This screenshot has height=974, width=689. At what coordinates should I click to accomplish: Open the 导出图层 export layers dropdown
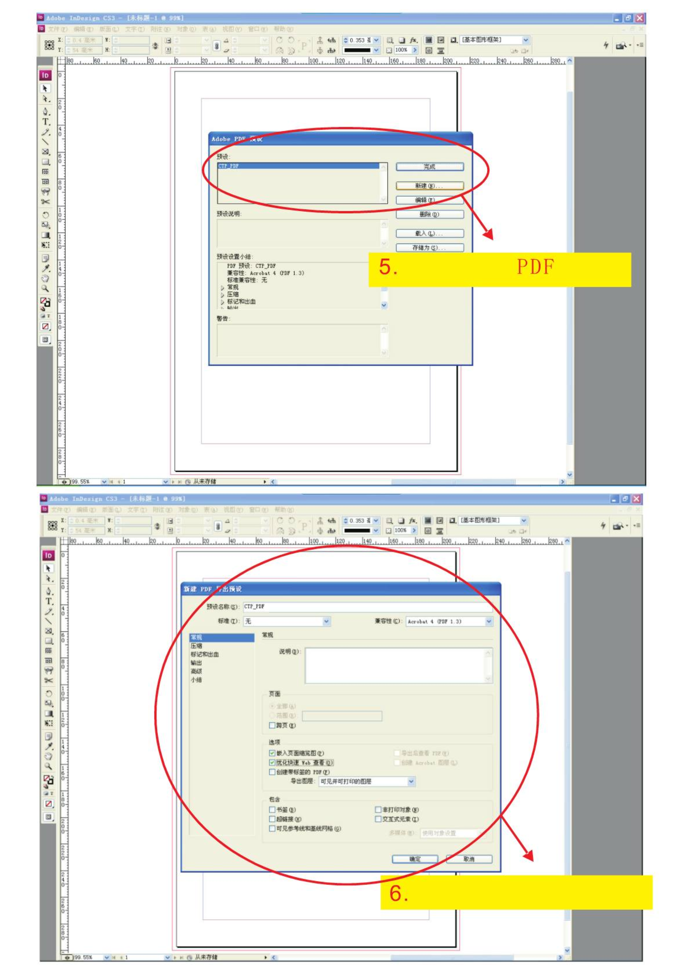coord(367,782)
